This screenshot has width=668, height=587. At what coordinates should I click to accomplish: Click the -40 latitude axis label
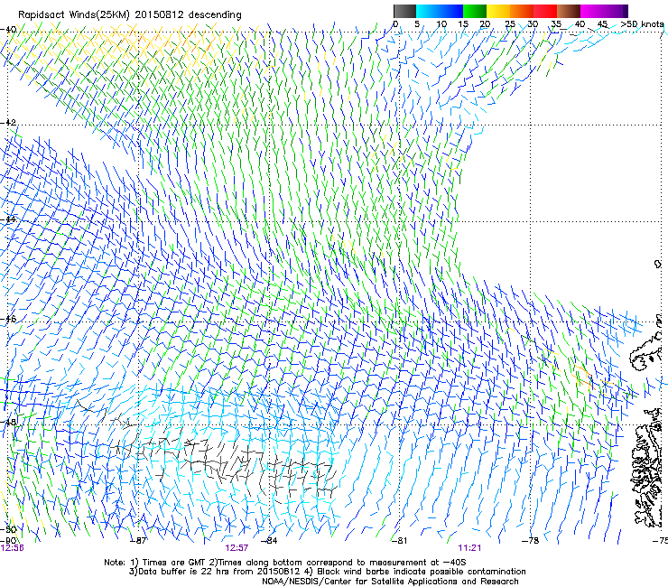point(8,30)
